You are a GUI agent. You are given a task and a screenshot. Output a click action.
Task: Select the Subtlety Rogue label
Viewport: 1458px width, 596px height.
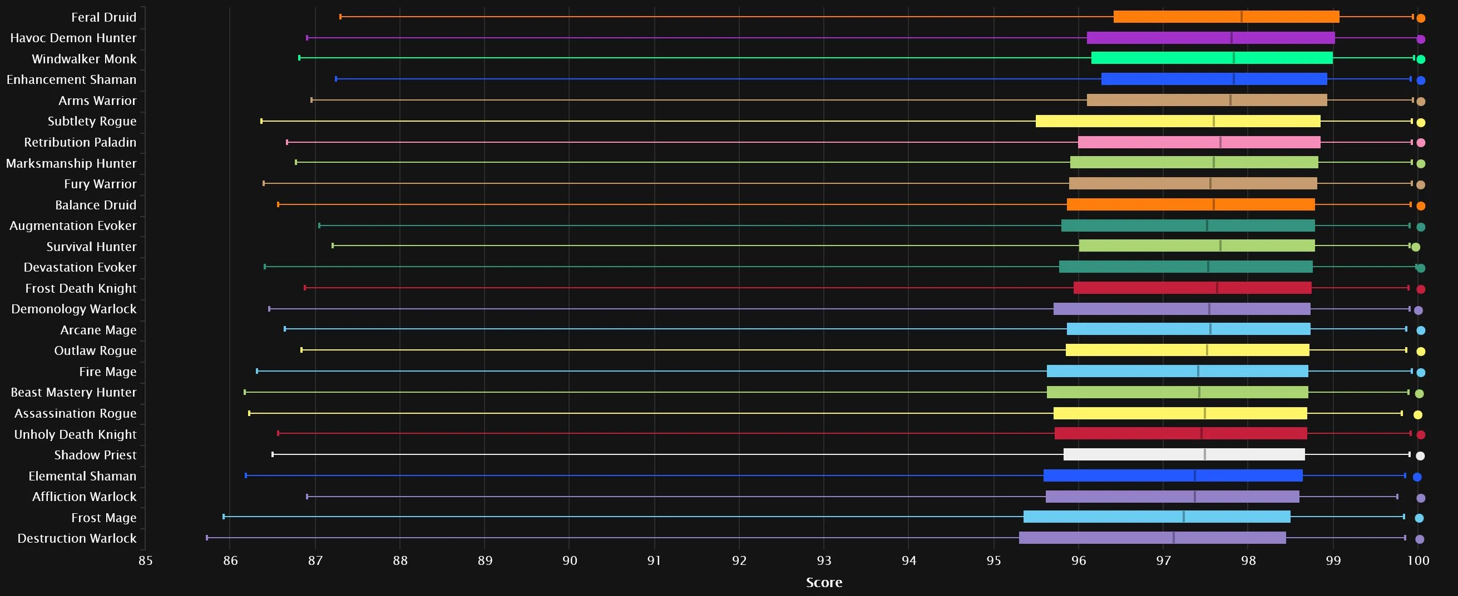click(x=92, y=122)
